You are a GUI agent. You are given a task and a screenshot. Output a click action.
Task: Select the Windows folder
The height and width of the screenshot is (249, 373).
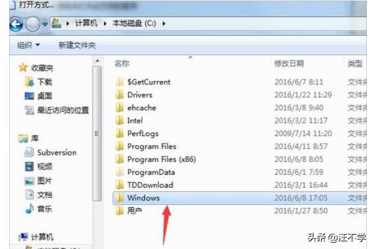coord(239,197)
